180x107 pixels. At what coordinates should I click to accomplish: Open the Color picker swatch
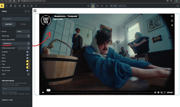(x=28, y=74)
